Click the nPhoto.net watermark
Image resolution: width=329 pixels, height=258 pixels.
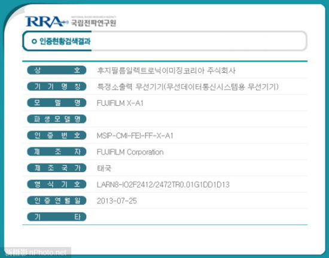point(36,252)
